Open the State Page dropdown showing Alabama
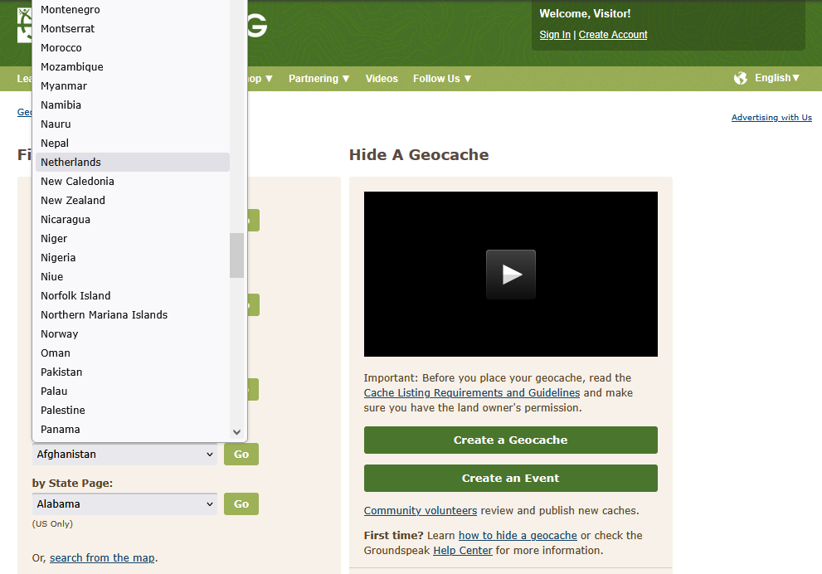The width and height of the screenshot is (822, 574). [124, 503]
